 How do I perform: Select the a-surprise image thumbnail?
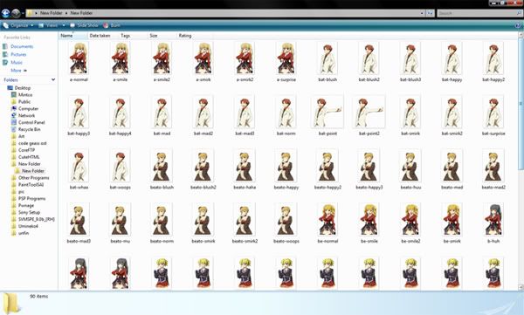(x=286, y=58)
